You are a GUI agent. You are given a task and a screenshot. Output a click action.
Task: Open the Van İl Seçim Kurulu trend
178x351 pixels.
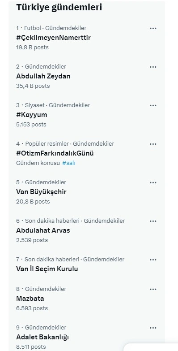pos(47,269)
